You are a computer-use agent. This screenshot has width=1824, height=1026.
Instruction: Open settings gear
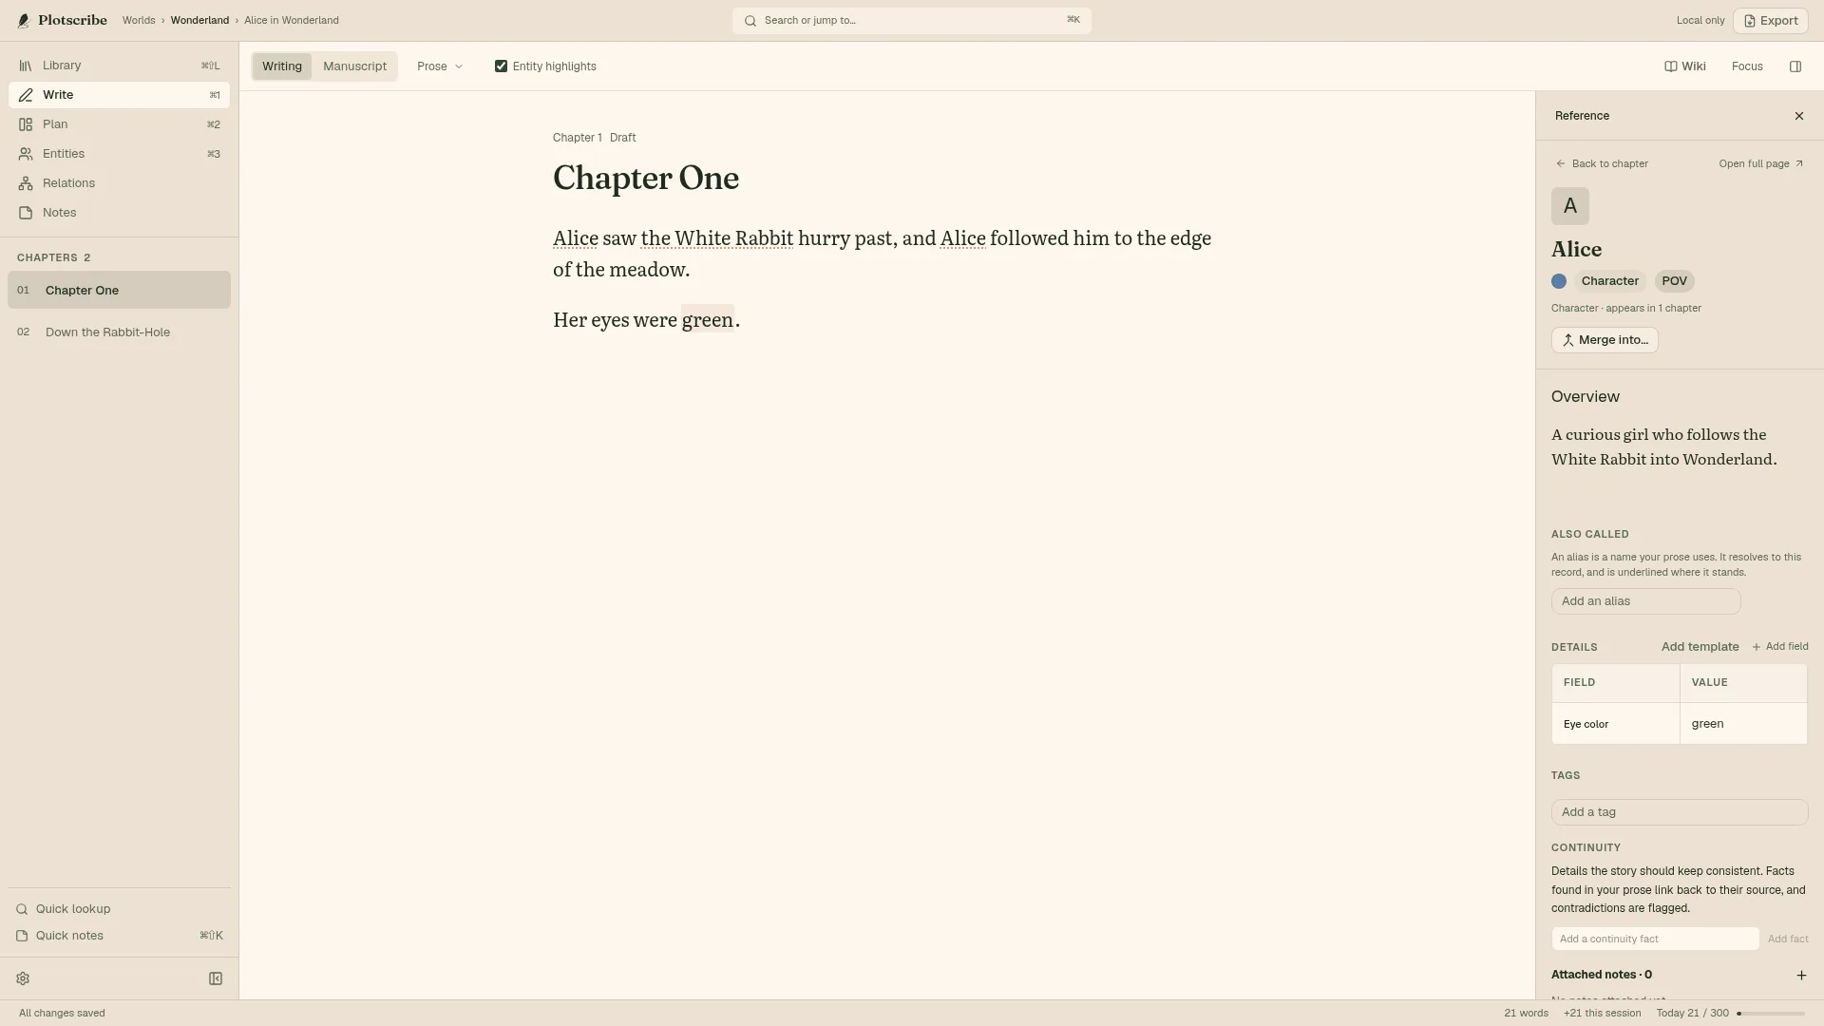point(23,978)
